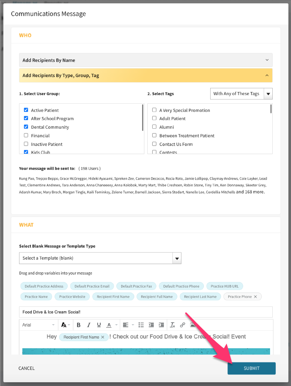Select the Recipient First Name variable chip

tap(113, 297)
